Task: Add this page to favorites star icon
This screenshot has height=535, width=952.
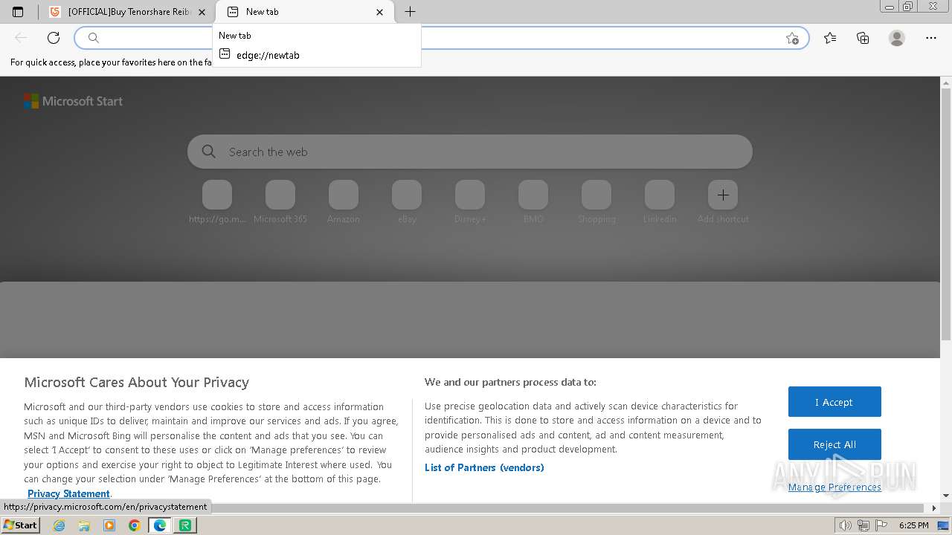Action: click(x=792, y=38)
